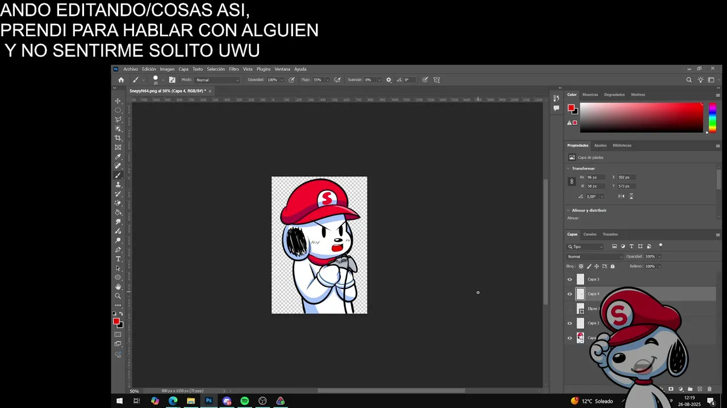Delete layer with trash icon
Image resolution: width=727 pixels, height=408 pixels.
point(709,389)
